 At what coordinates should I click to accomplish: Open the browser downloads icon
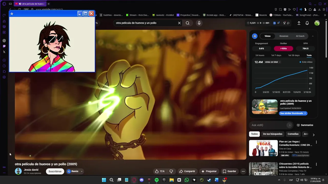tap(319, 9)
